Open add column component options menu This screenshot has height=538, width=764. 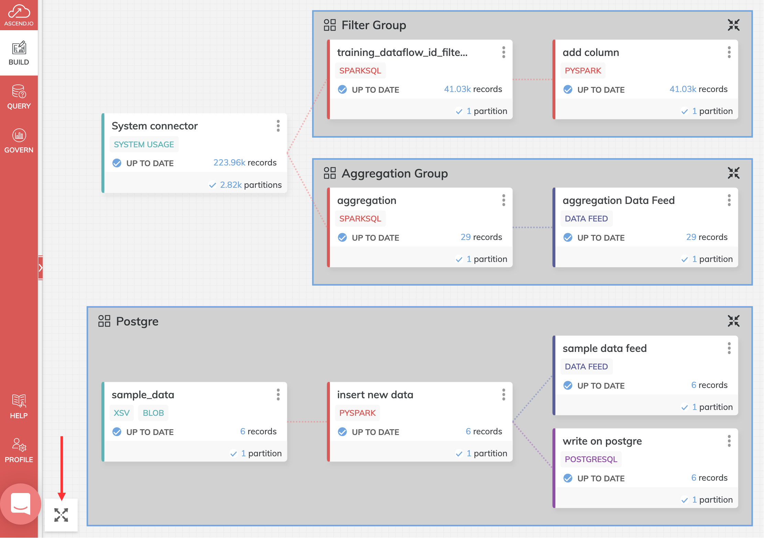(x=729, y=52)
